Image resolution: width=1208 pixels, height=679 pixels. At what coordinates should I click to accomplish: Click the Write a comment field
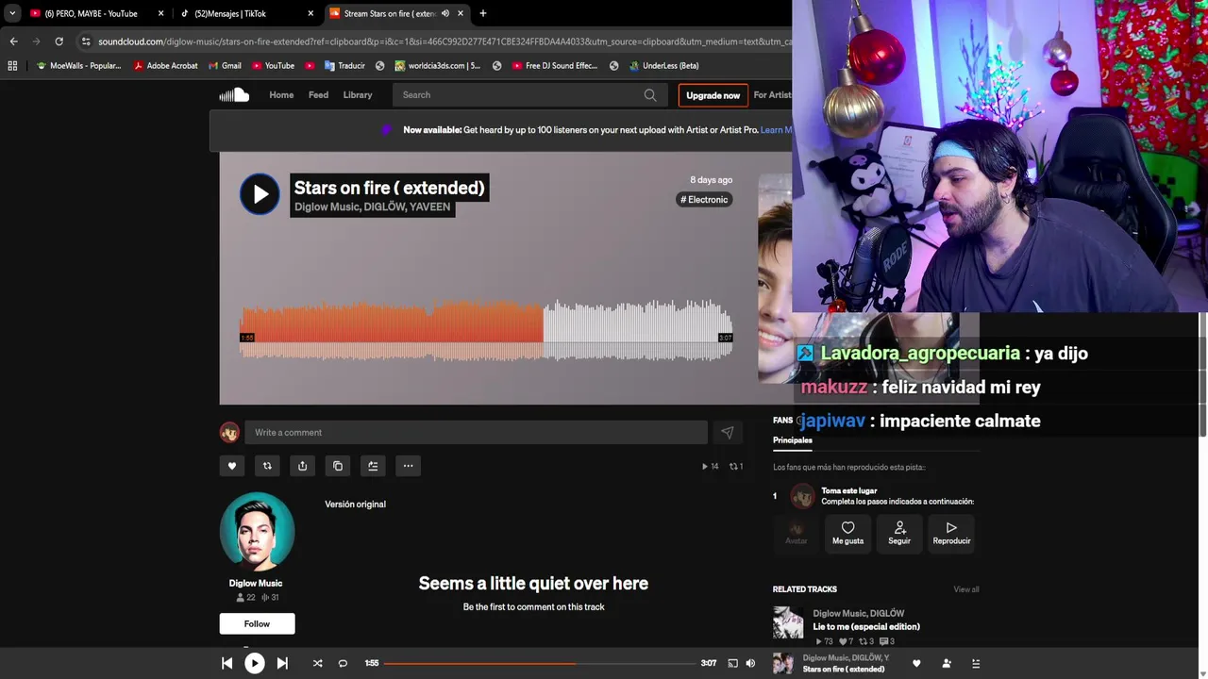[x=476, y=432]
